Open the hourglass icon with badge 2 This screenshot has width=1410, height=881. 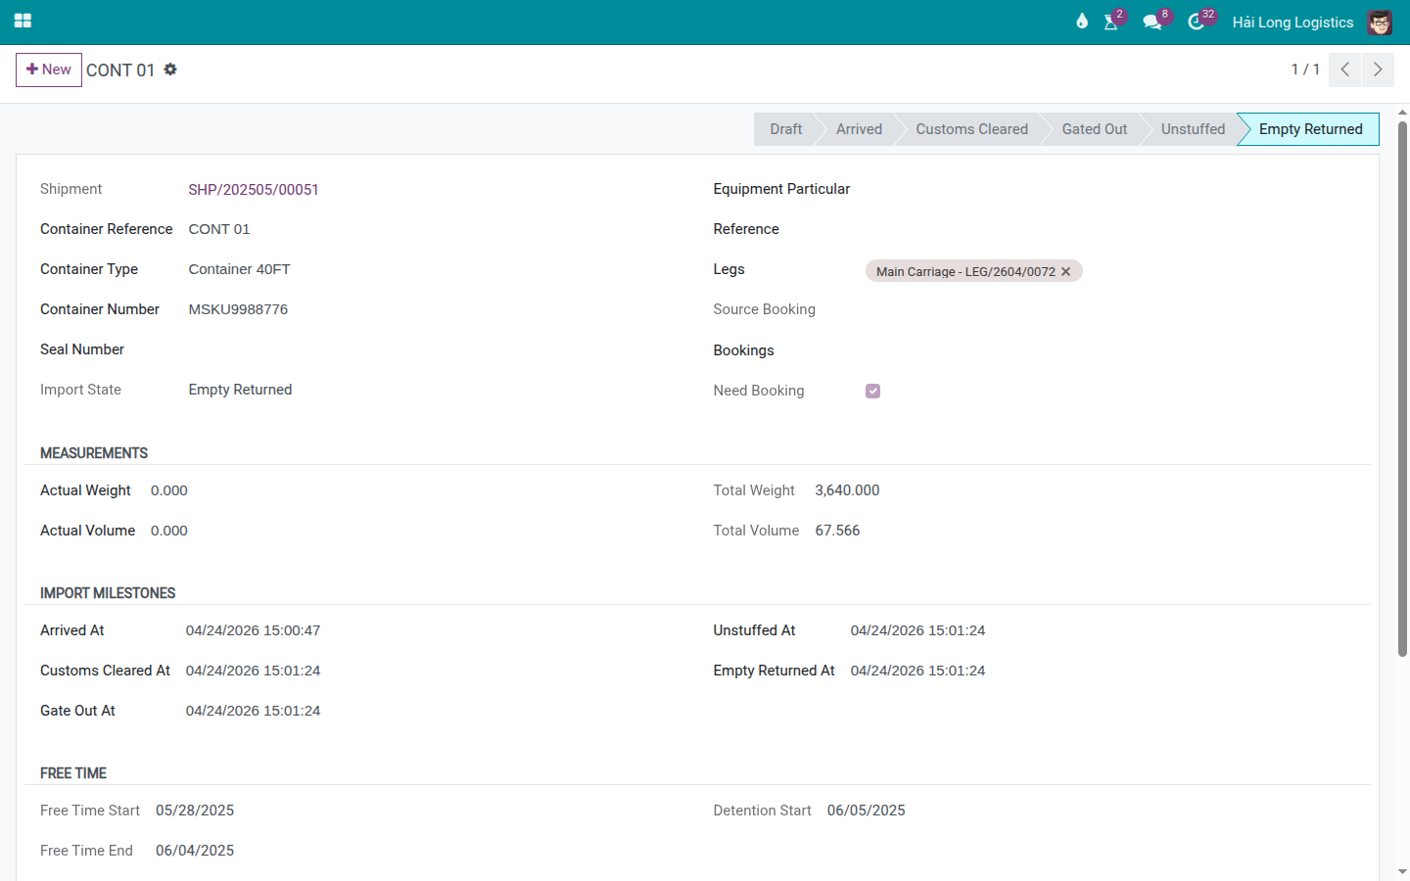pos(1111,22)
